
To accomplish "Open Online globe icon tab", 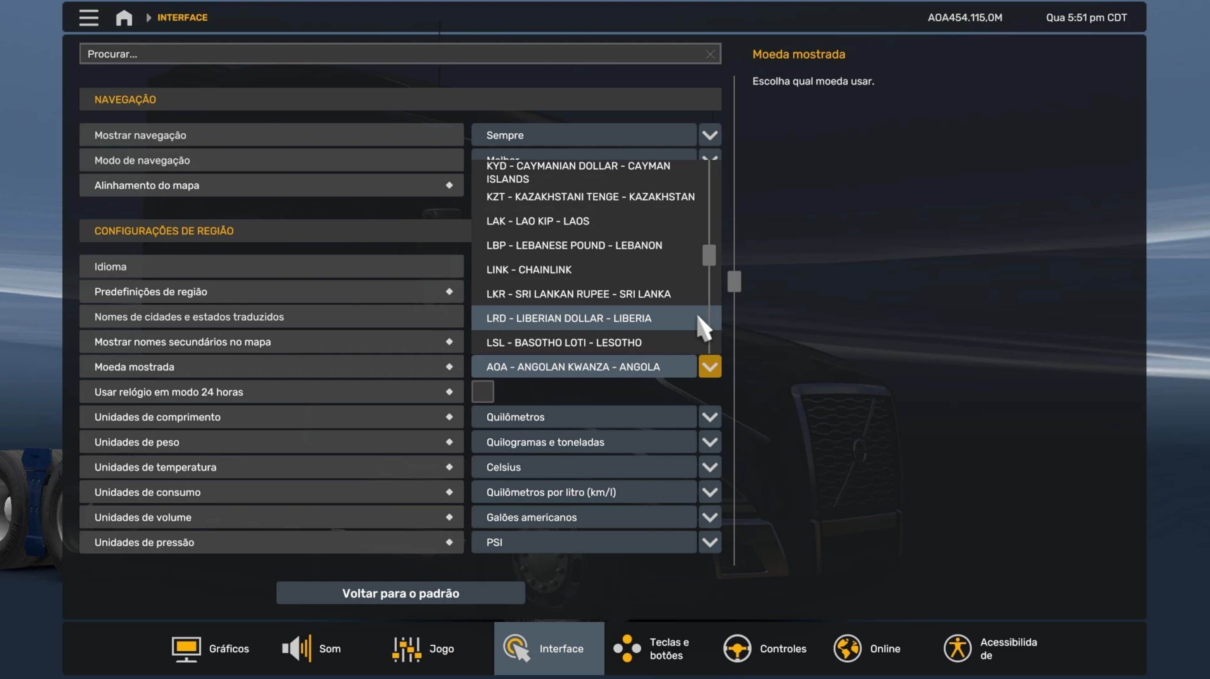I will tap(847, 649).
